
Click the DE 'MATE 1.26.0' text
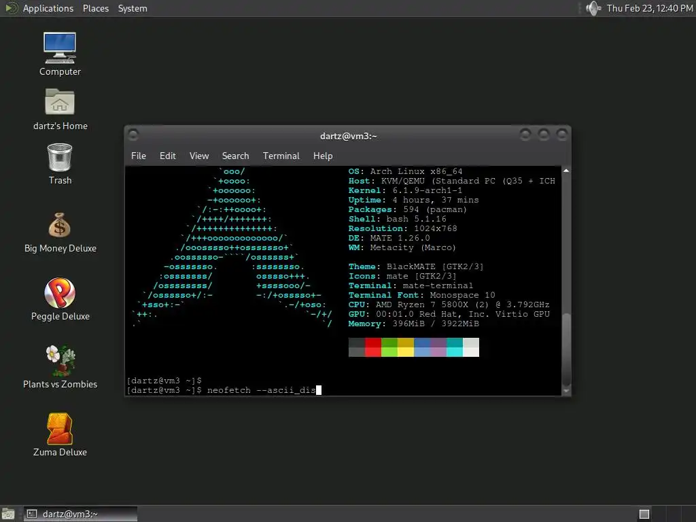pyautogui.click(x=400, y=238)
